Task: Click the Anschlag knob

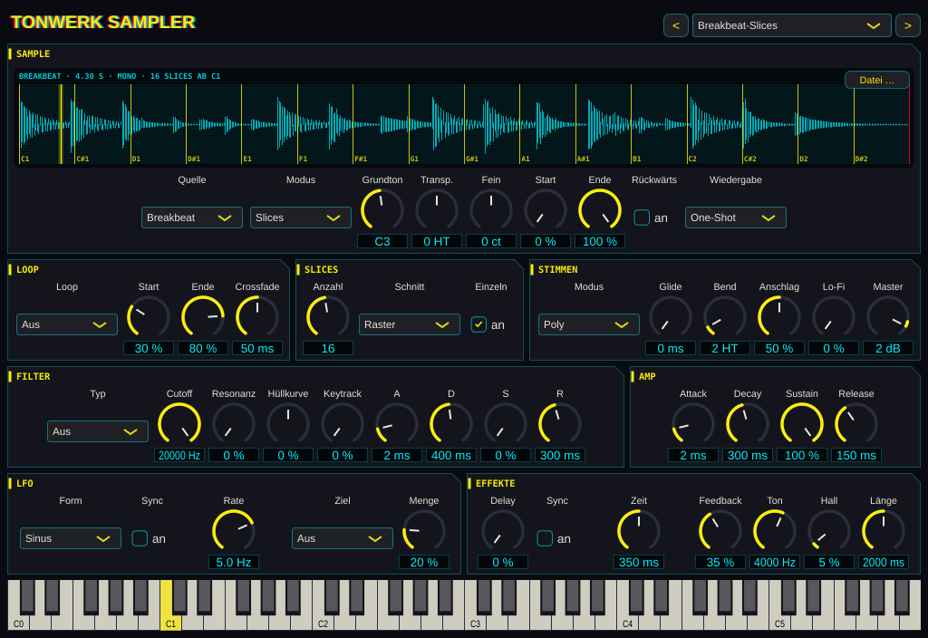Action: tap(779, 317)
